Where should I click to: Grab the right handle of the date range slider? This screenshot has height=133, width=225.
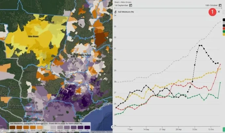221,8
